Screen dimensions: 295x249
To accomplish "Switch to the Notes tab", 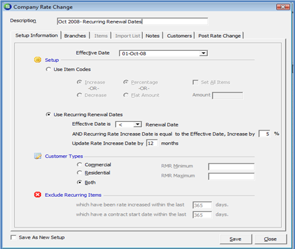I will point(153,36).
